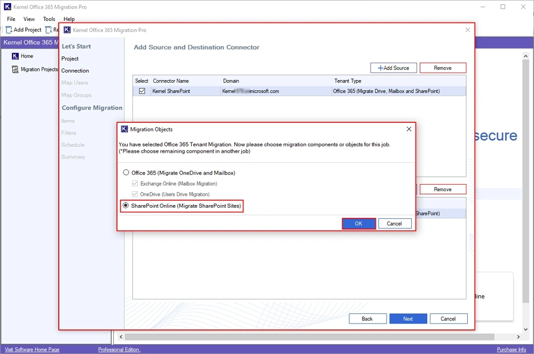Viewport: 534px width, 354px height.
Task: Click the Next button in the connector wizard
Action: tap(408, 318)
